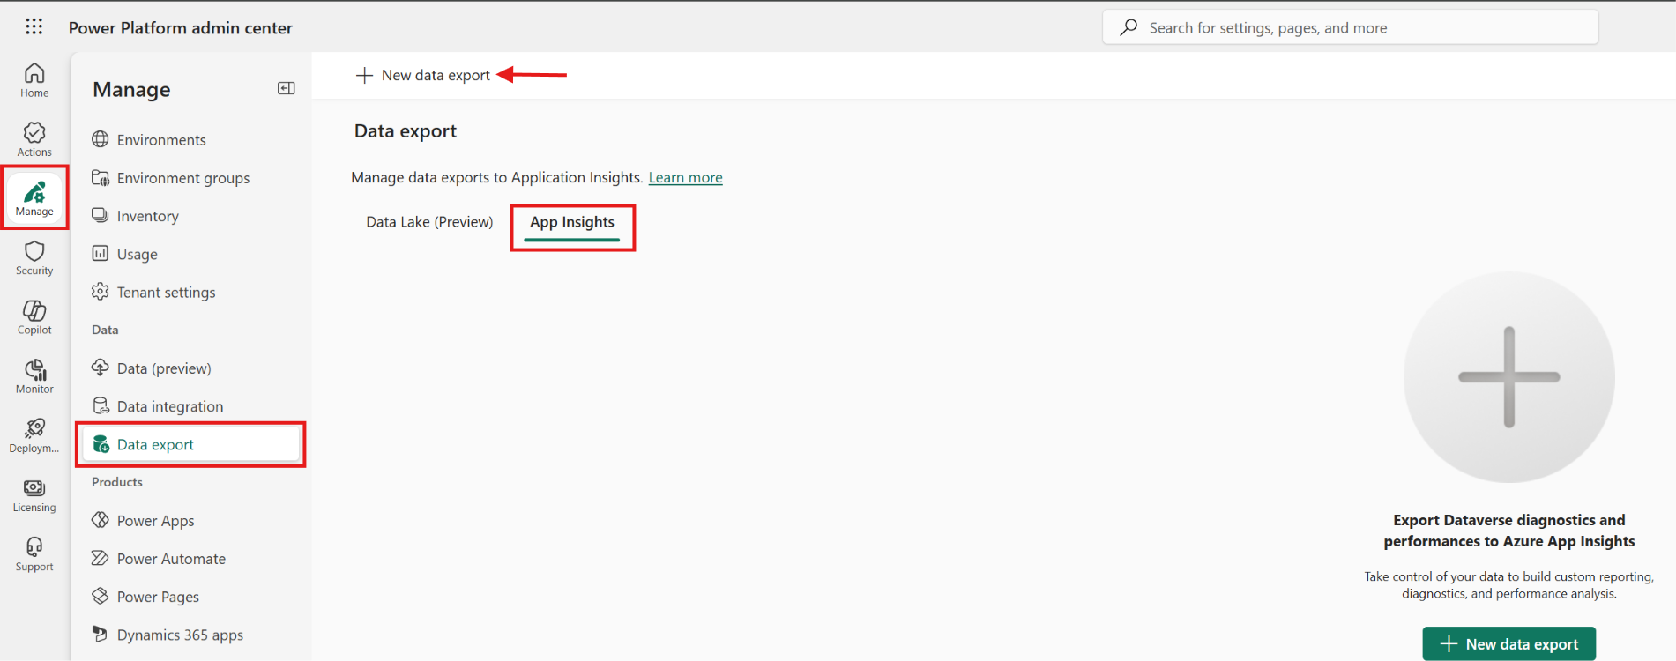Image resolution: width=1676 pixels, height=661 pixels.
Task: Collapse the Manage navigation pane
Action: [286, 88]
